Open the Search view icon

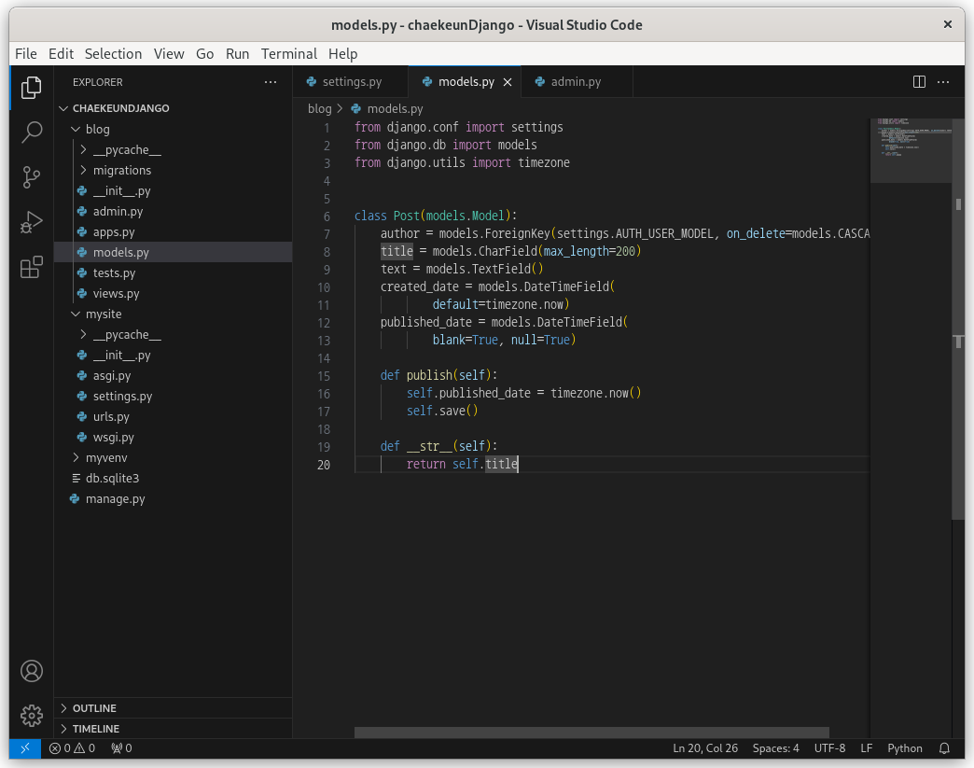tap(31, 133)
